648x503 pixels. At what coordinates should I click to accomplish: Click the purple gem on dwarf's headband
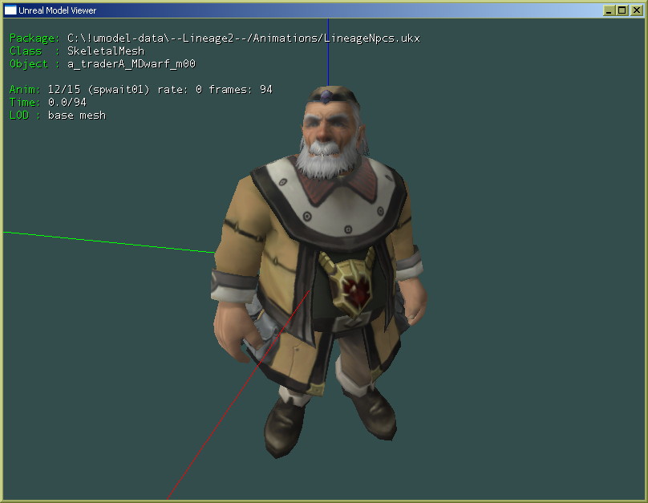(326, 96)
